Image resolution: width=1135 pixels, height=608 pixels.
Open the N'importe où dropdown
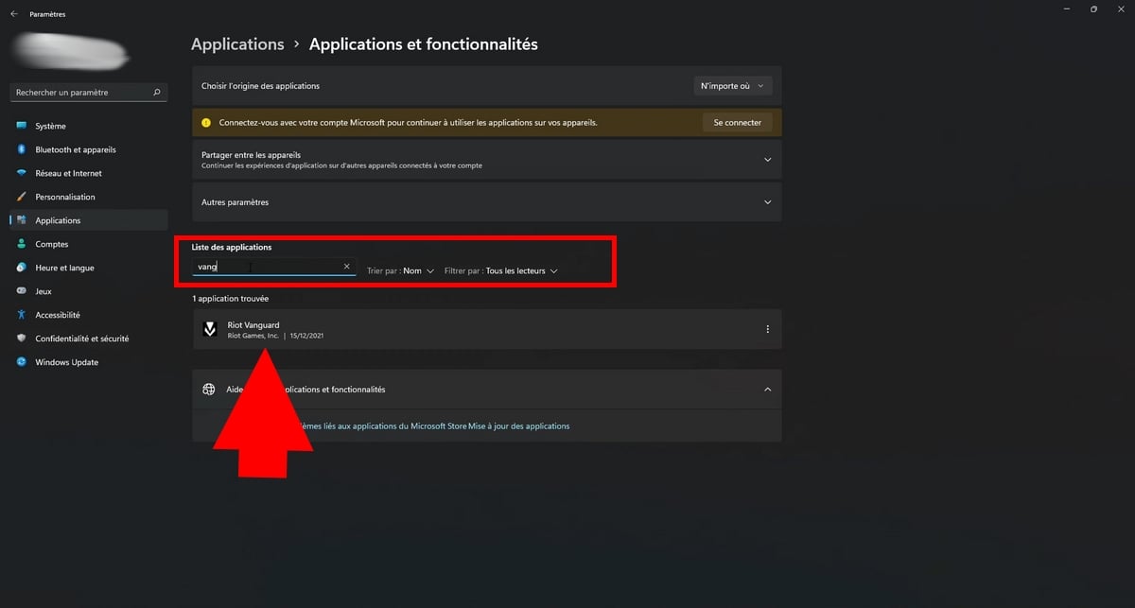coord(732,86)
